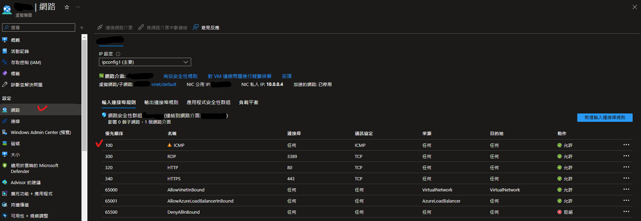
Task: Open the ellipsis menu for the RDP rule
Action: [626, 156]
